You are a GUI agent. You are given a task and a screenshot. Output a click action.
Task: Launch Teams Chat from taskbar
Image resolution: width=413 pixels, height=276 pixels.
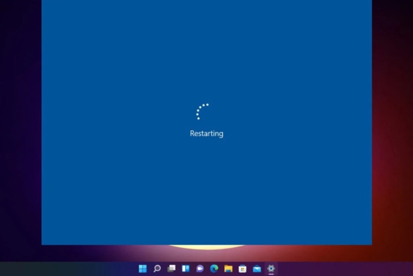200,269
